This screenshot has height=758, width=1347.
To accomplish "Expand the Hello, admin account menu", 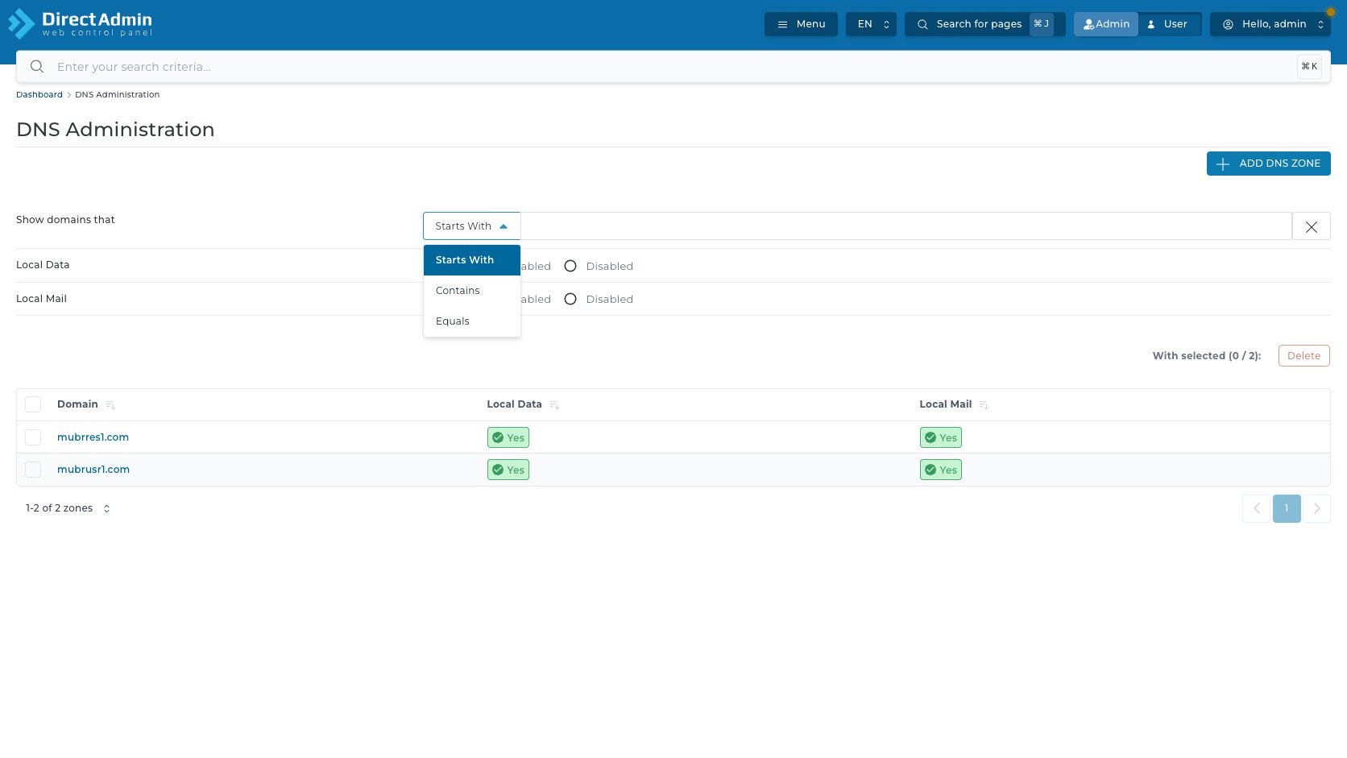I will pos(1270,24).
